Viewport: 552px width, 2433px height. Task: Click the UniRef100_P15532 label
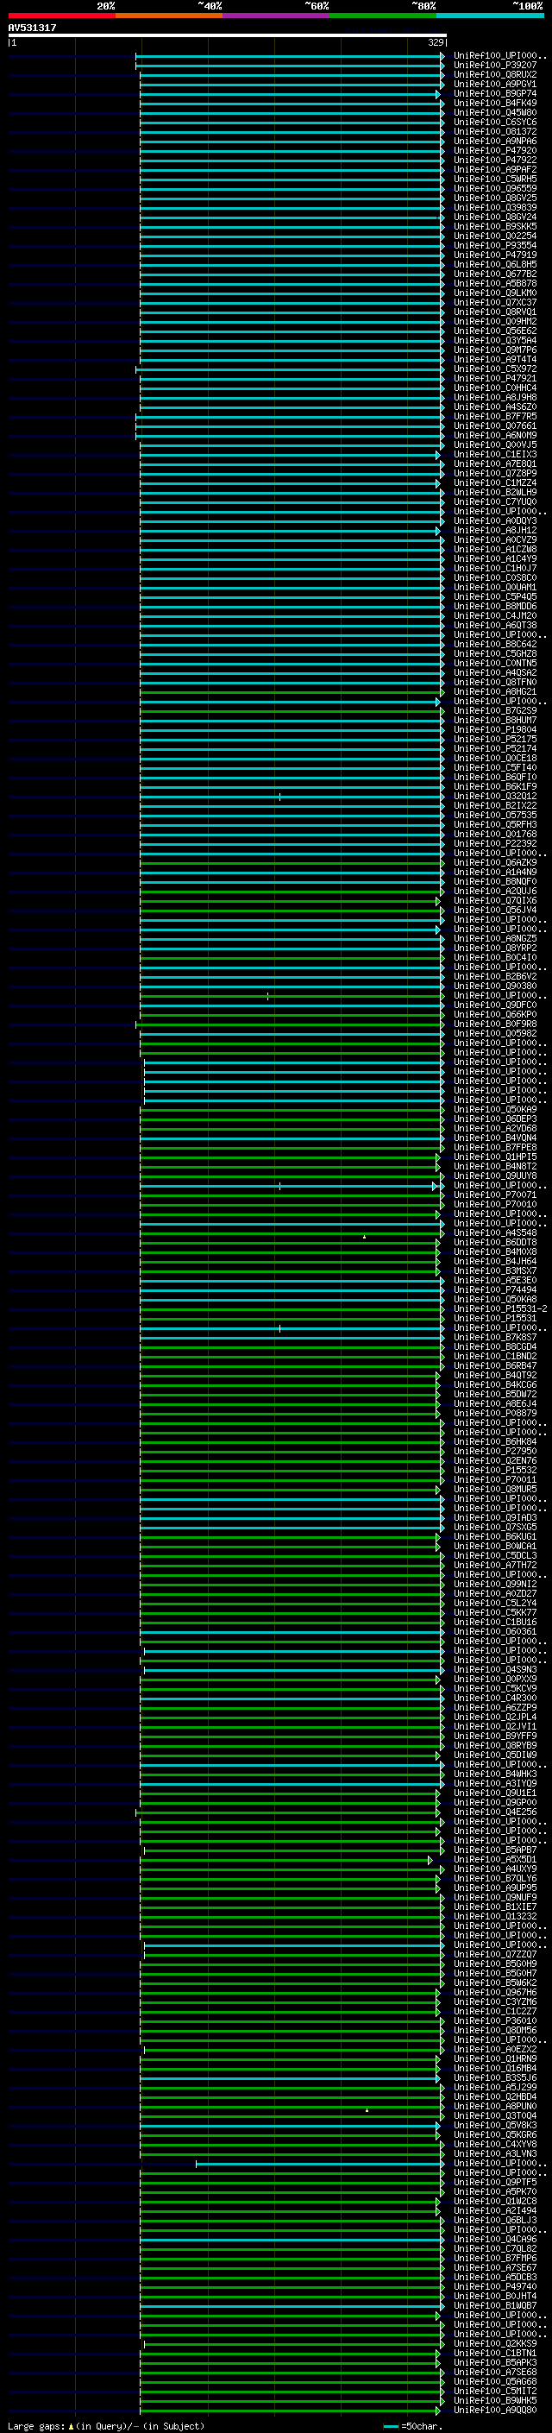click(494, 1470)
